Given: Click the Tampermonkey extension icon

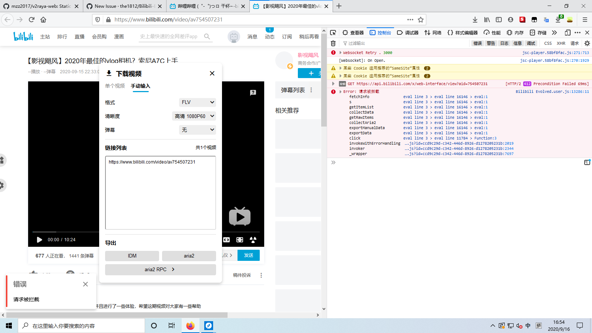Looking at the screenshot, I should click(x=534, y=20).
